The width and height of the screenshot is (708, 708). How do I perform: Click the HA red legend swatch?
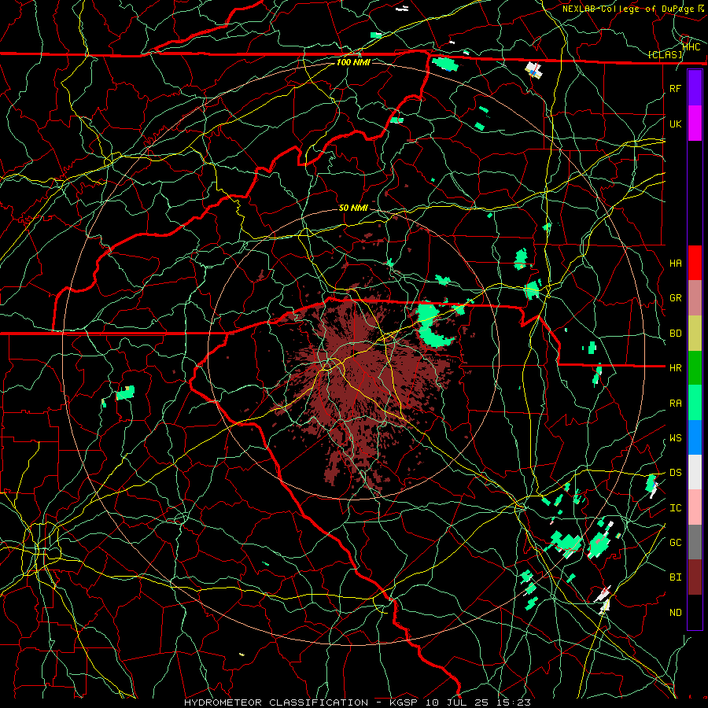(x=695, y=263)
